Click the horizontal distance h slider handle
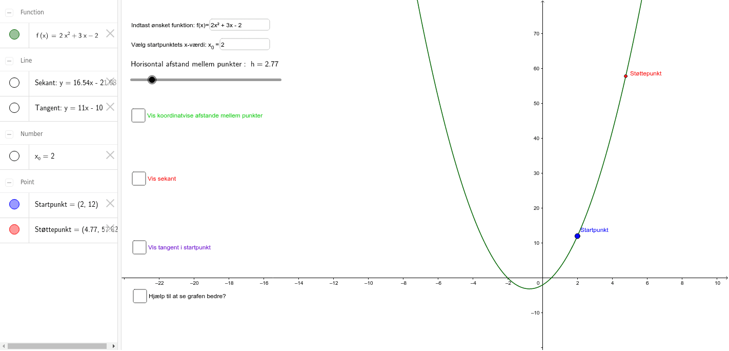The image size is (729, 351). click(152, 80)
